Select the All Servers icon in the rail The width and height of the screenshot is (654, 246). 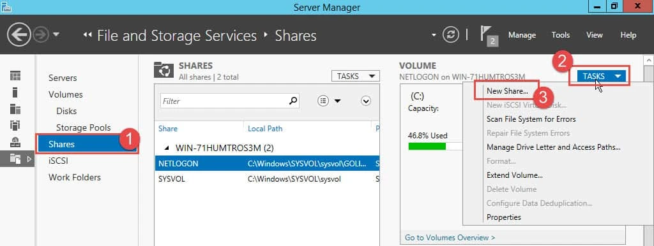[x=15, y=109]
